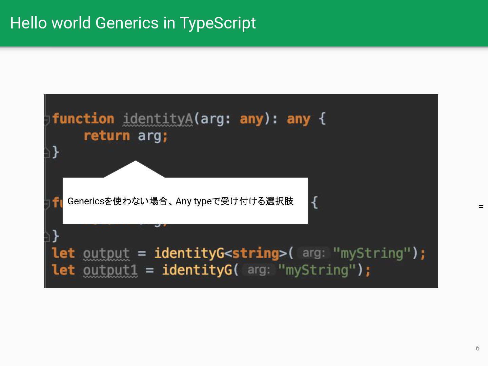Click the 'identityA' function name
This screenshot has width=488, height=366.
(158, 119)
